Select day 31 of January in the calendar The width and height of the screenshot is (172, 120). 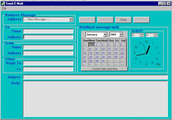point(103,61)
